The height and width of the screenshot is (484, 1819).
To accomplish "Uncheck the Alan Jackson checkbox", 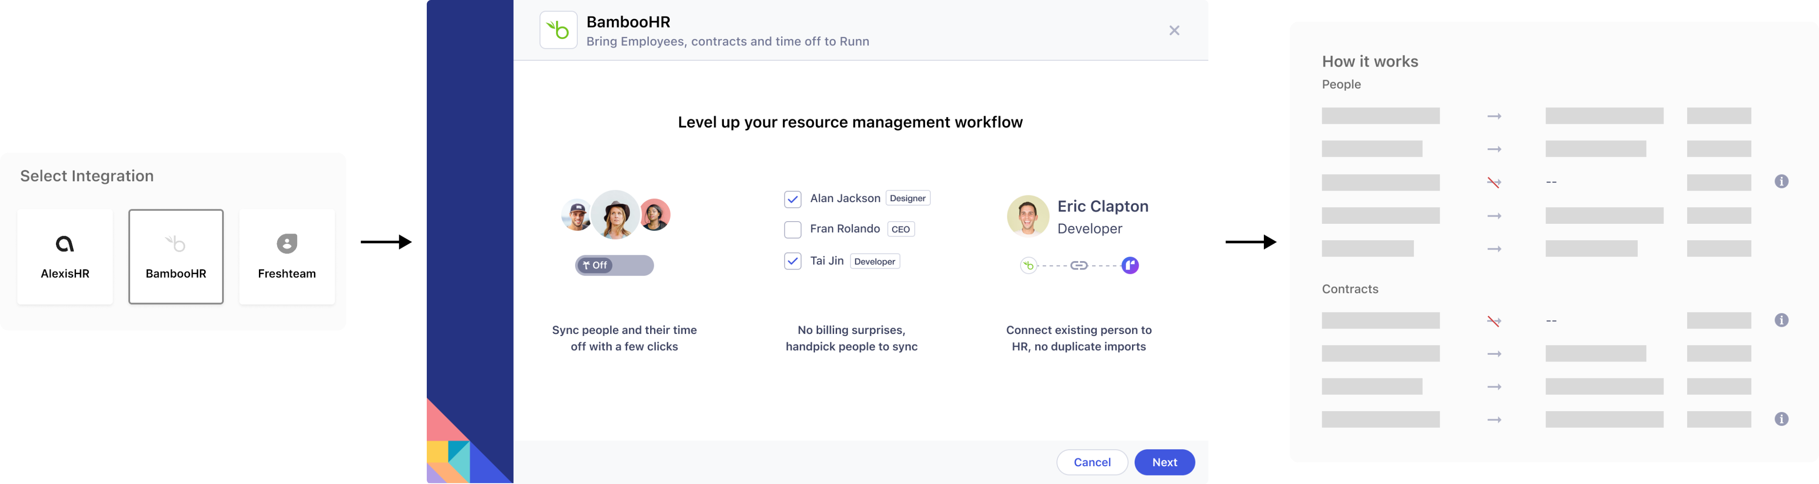I will coord(793,200).
